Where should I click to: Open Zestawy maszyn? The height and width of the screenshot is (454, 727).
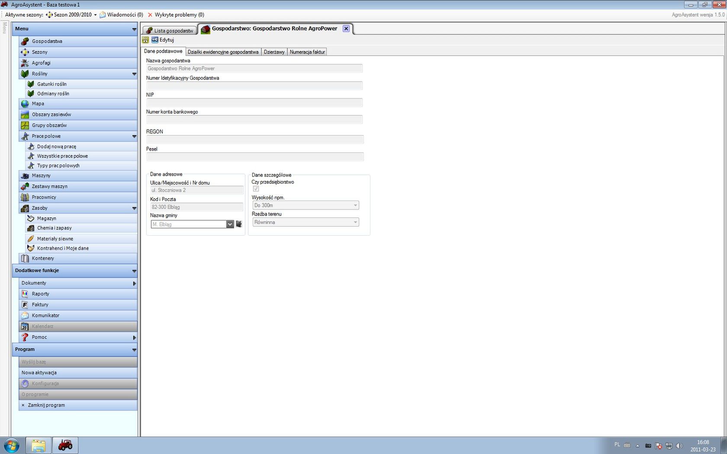[78, 186]
